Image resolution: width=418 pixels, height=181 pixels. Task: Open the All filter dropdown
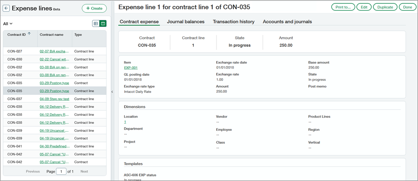click(8, 24)
